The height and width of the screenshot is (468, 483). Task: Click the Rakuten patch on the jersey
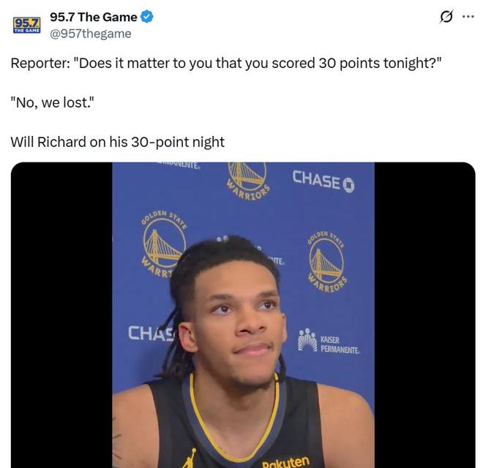285,462
